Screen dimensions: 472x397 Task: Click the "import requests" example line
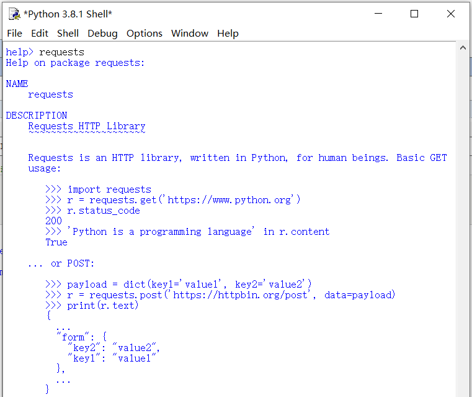coord(109,189)
